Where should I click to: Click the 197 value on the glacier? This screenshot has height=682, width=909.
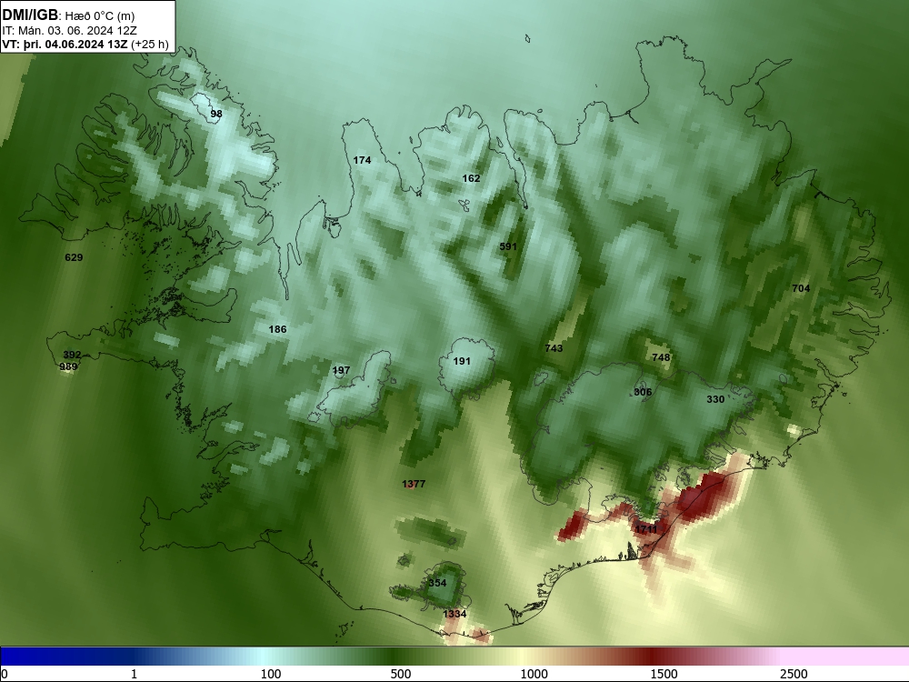342,371
